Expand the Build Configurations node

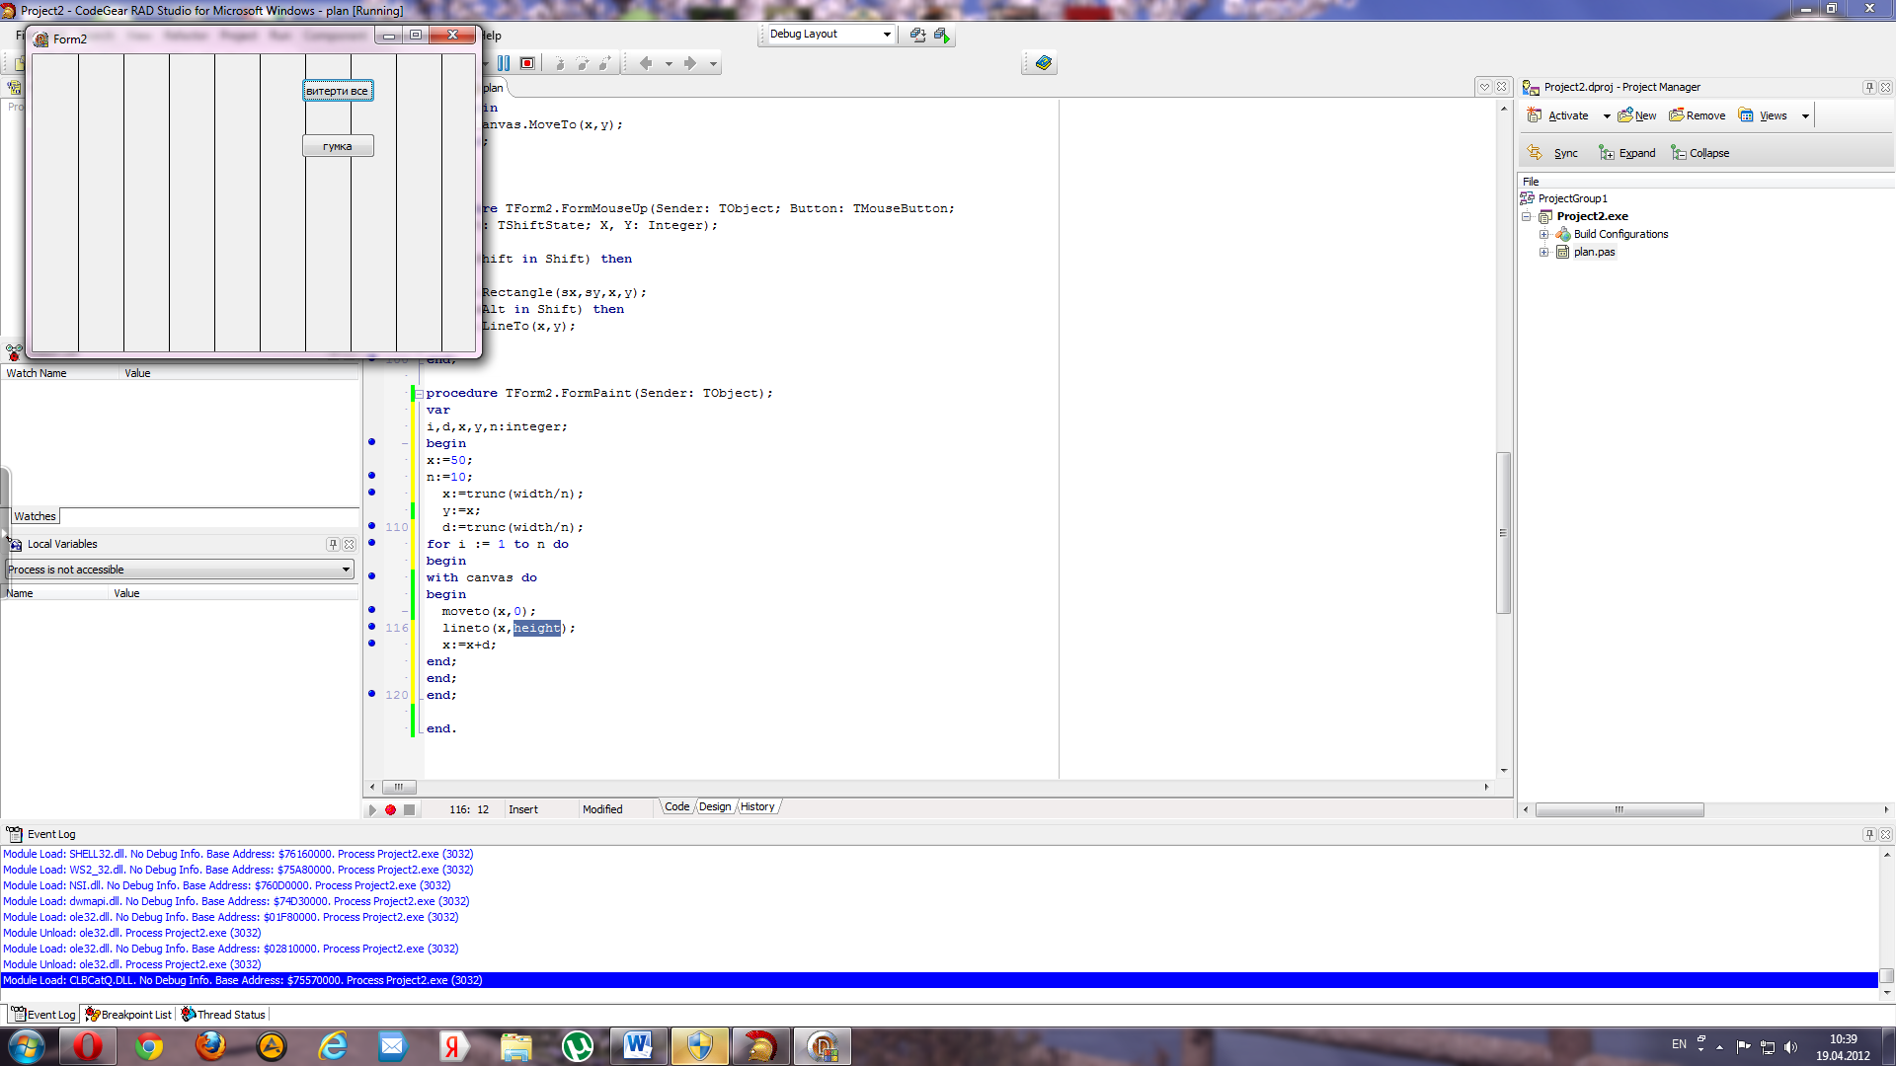(1544, 234)
